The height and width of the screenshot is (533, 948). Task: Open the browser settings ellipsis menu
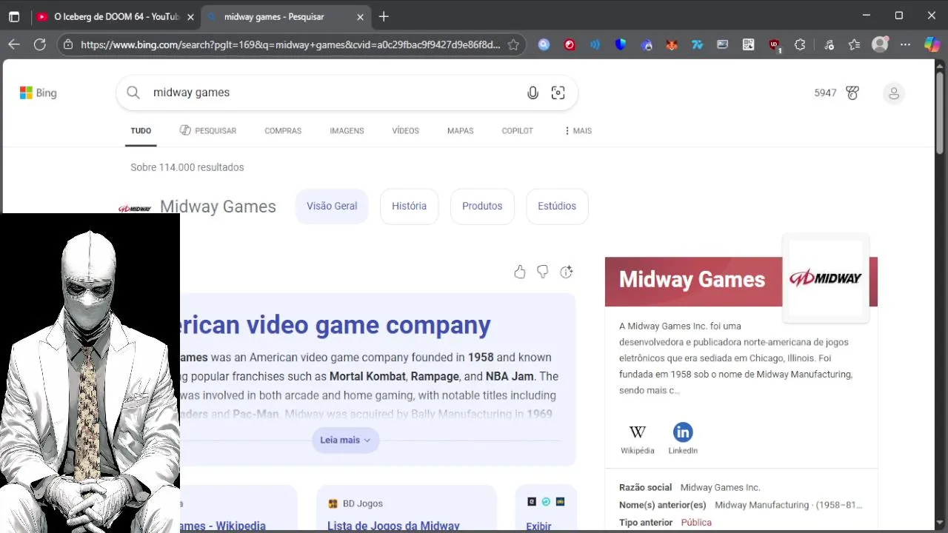click(x=905, y=44)
